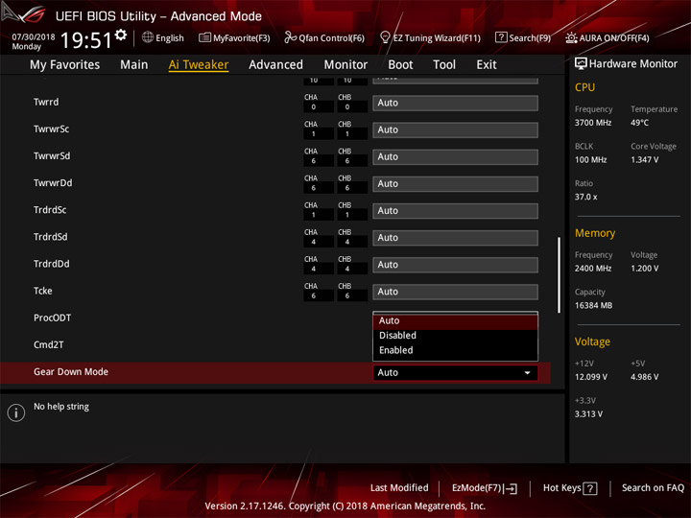Click +5V reading 4.986 V
Screen dimensions: 691x518
pyautogui.click(x=644, y=377)
